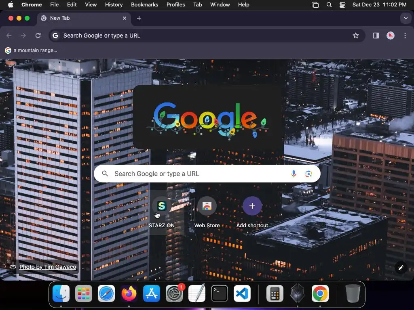414x310 pixels.
Task: Open the Edit menu
Action: pos(72,5)
